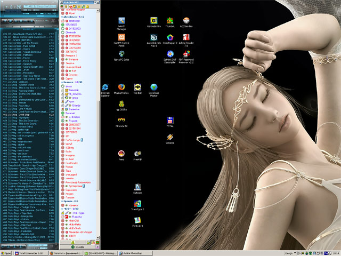Select contact 911 in QIP list
Image resolution: width=341 pixels, height=256 pixels.
68,136
